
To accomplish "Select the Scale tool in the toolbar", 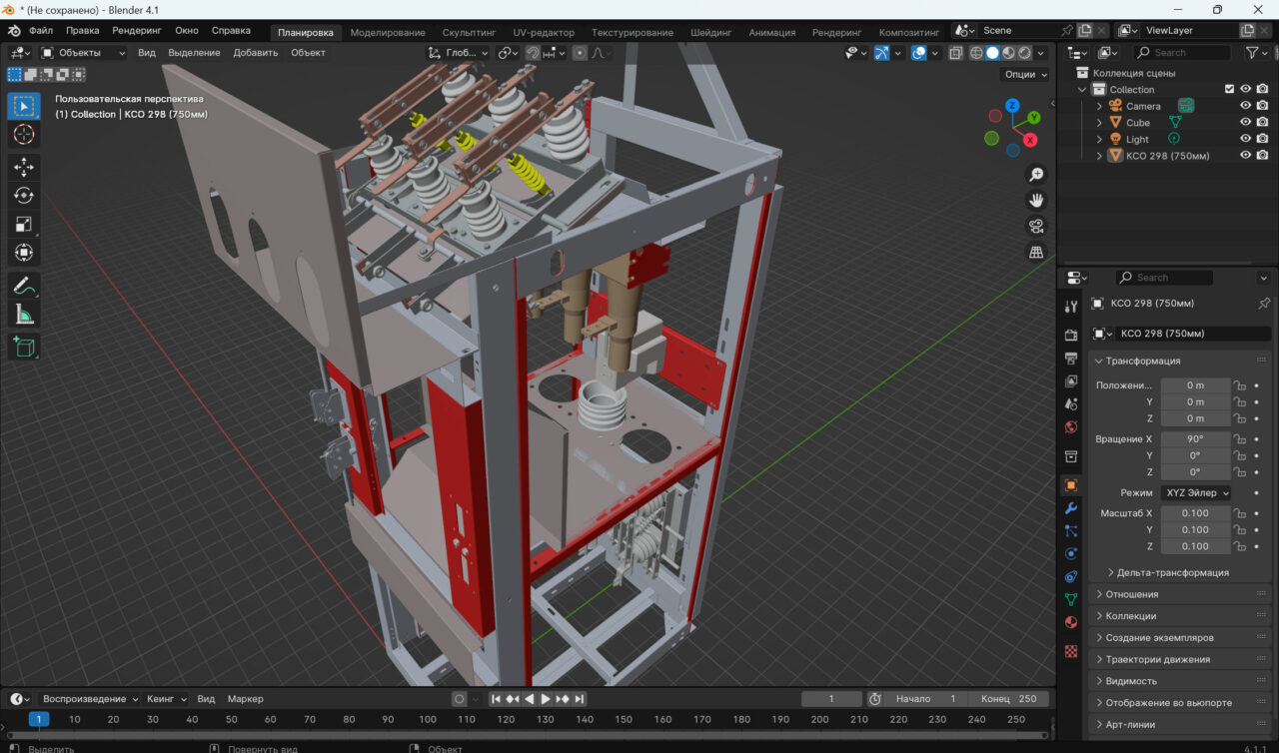I will [x=24, y=225].
